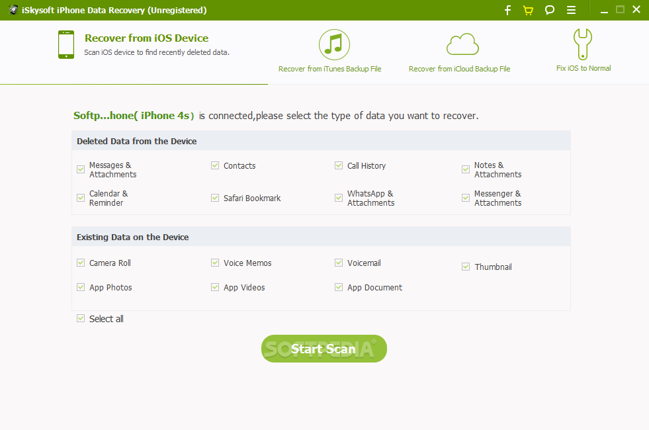The height and width of the screenshot is (430, 649).
Task: Toggle the Thumbnail checkbox
Action: [466, 267]
